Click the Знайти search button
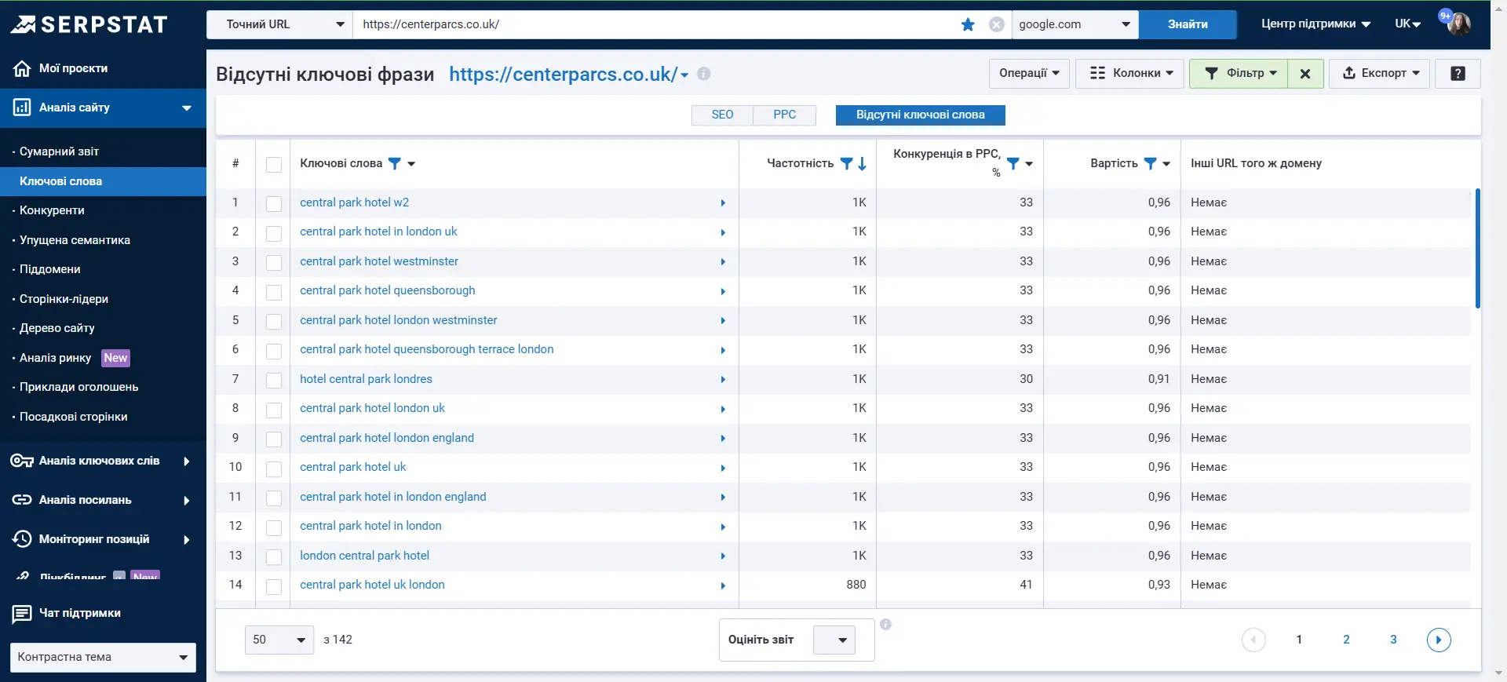1507x682 pixels. 1188,24
